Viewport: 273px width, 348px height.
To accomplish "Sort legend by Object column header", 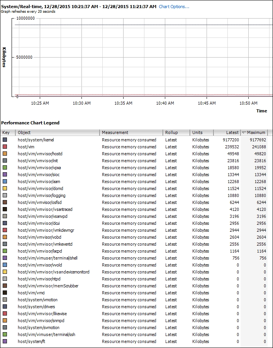I will coord(57,132).
